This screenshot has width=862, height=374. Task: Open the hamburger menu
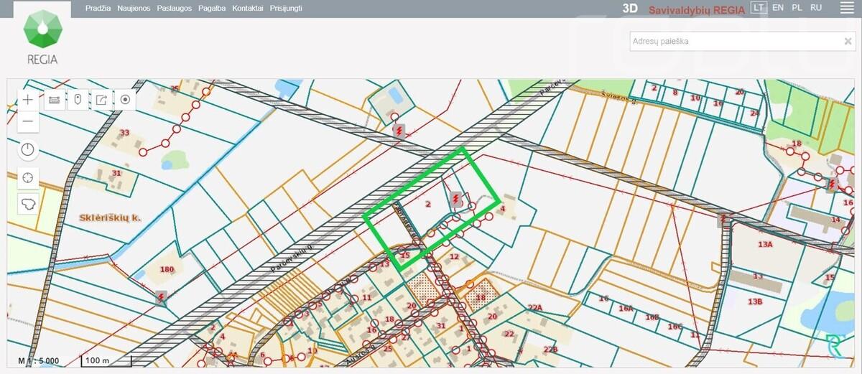coord(846,8)
